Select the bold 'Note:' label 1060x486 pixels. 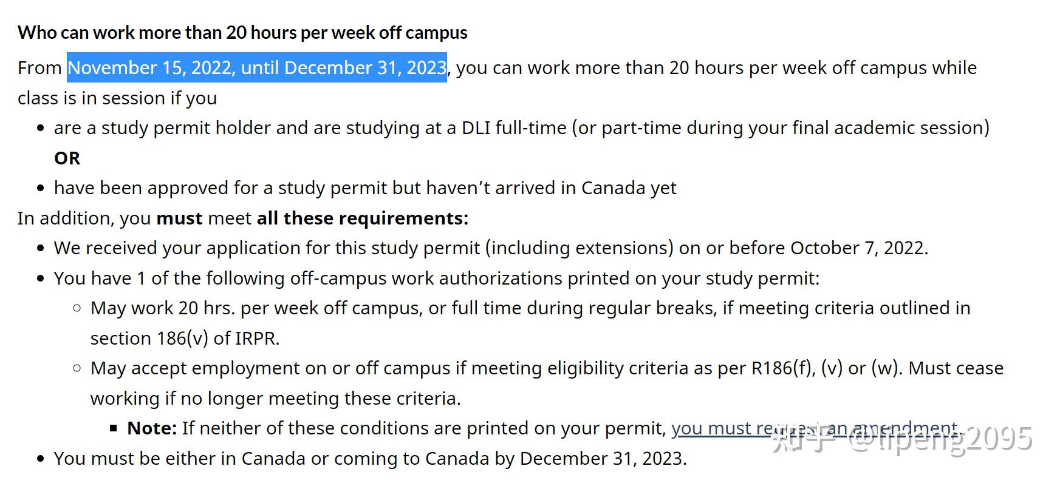[x=152, y=428]
